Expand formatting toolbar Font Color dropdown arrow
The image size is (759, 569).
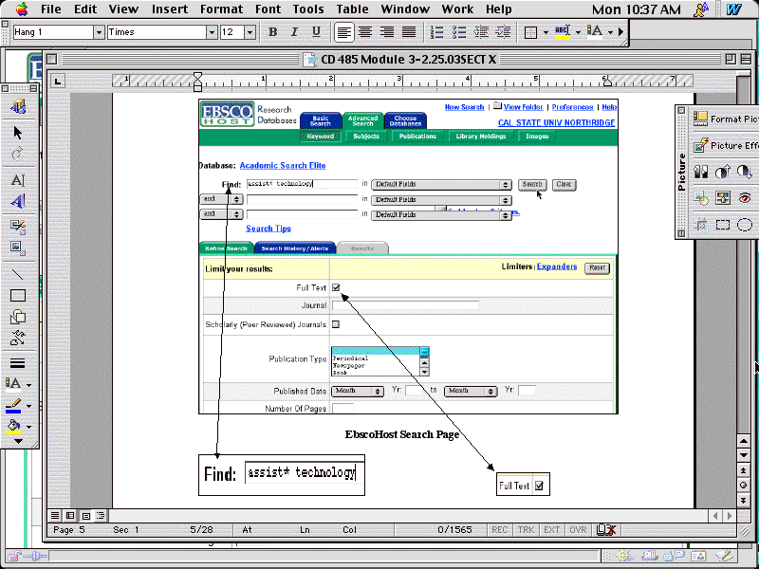tap(610, 32)
